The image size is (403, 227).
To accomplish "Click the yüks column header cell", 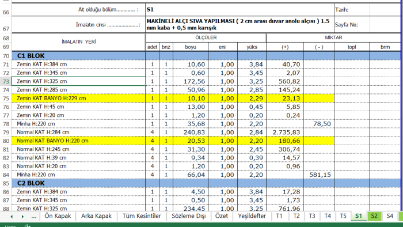I will point(252,47).
